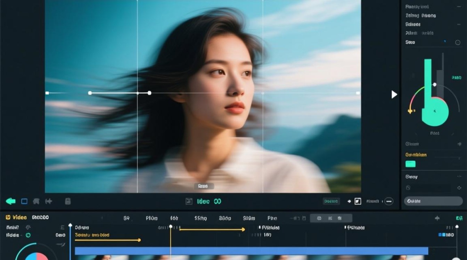Click the white timeline start marker
This screenshot has height=260, width=467.
coord(70,225)
